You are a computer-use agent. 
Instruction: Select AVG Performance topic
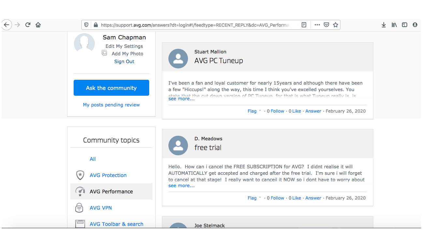(111, 191)
